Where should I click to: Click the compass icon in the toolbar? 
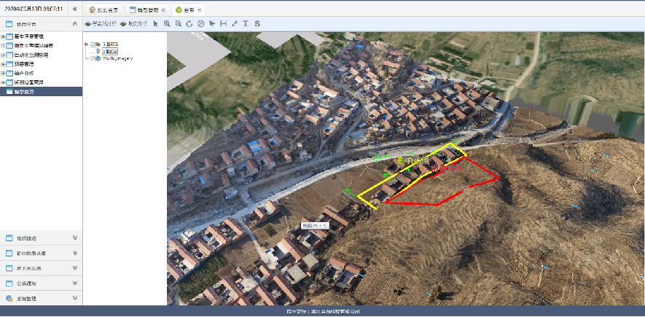(200, 24)
